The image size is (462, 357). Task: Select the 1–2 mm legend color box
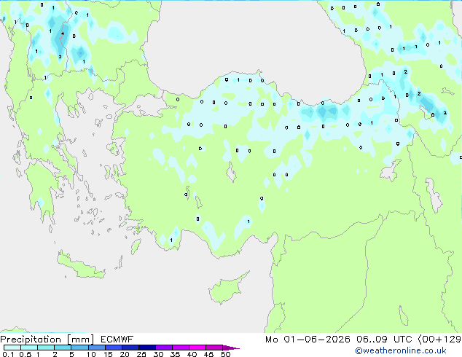46,348
